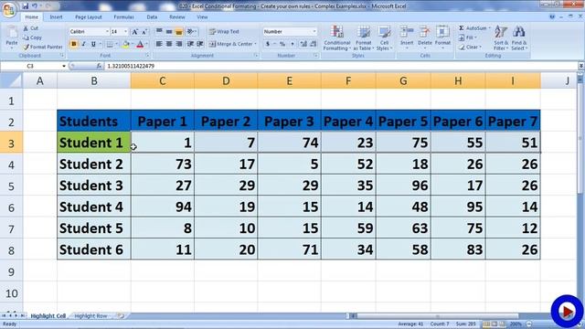This screenshot has width=585, height=329.
Task: Click in the formula bar value
Action: point(131,66)
